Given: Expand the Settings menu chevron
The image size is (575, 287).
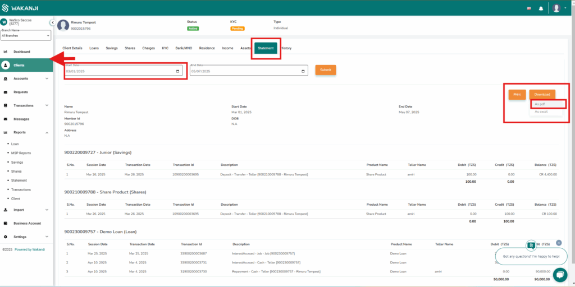Looking at the screenshot, I should [47, 237].
